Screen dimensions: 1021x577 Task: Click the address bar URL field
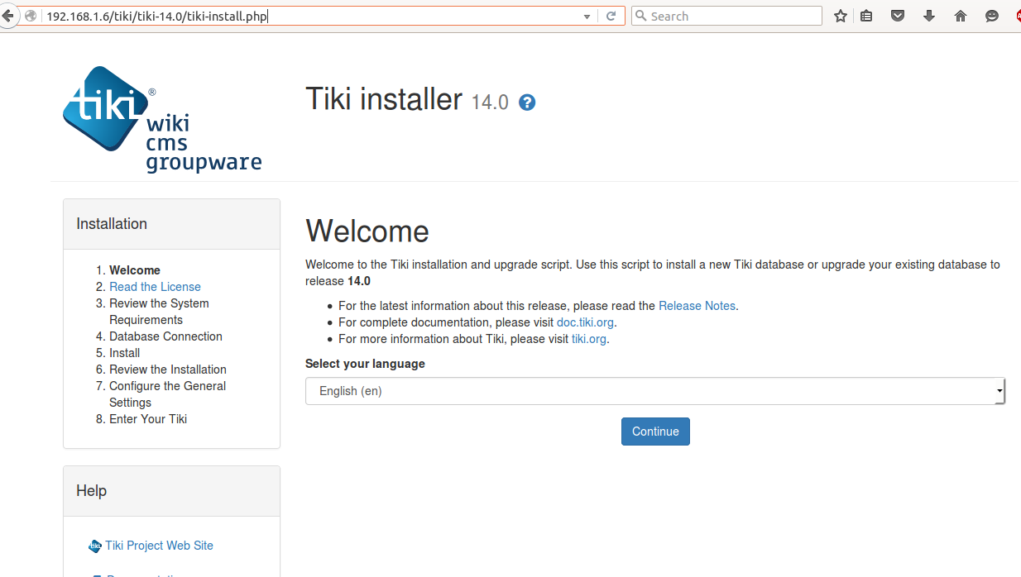[x=310, y=16]
